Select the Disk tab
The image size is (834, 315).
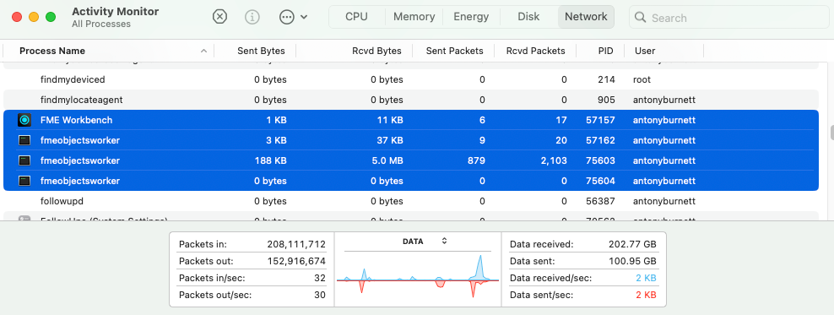coord(528,17)
